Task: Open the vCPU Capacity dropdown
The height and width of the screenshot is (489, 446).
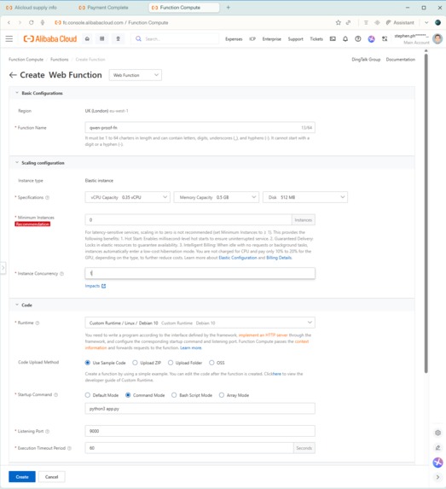Action: pyautogui.click(x=127, y=197)
